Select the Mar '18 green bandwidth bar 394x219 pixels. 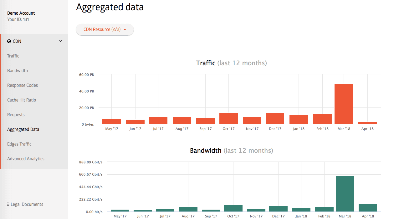coord(345,194)
